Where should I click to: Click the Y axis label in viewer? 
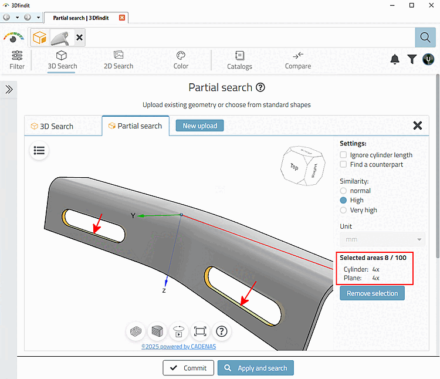[x=133, y=216]
